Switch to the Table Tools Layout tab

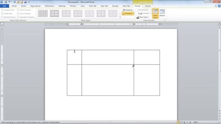148,6
